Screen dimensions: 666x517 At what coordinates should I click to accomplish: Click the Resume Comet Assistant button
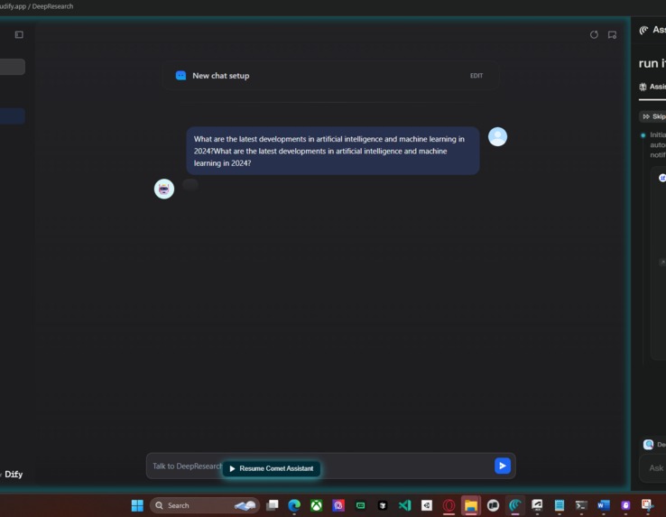pos(272,468)
